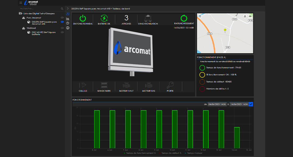Select 'D32296 8M² Square parc Arcomat 410' item

44,23
